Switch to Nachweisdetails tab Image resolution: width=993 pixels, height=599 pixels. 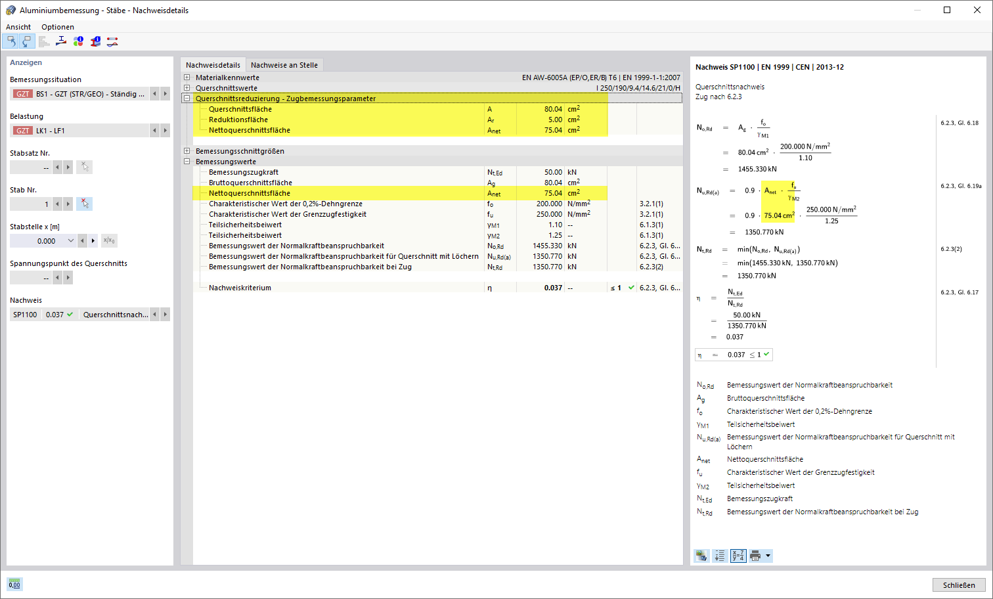click(213, 65)
